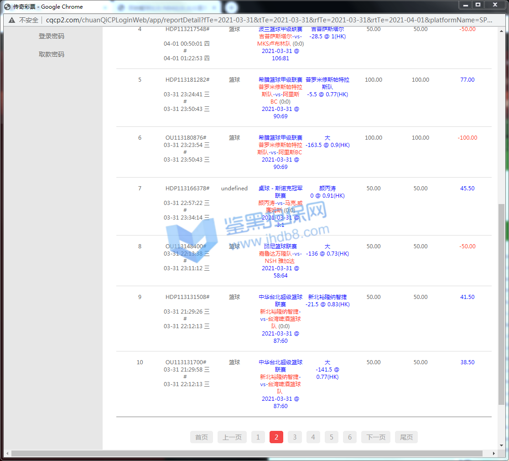The image size is (509, 461).
Task: Open page 5 of the report
Action: [x=331, y=437]
